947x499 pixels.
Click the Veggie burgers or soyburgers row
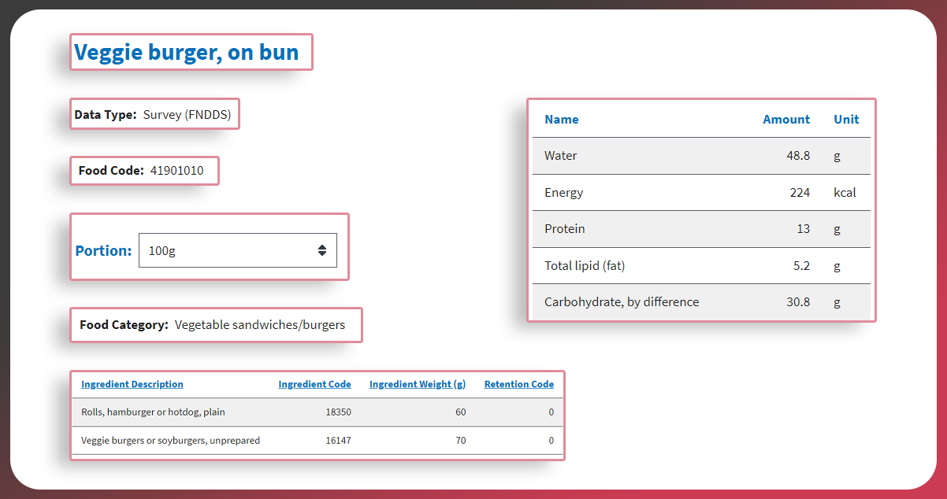click(x=317, y=440)
